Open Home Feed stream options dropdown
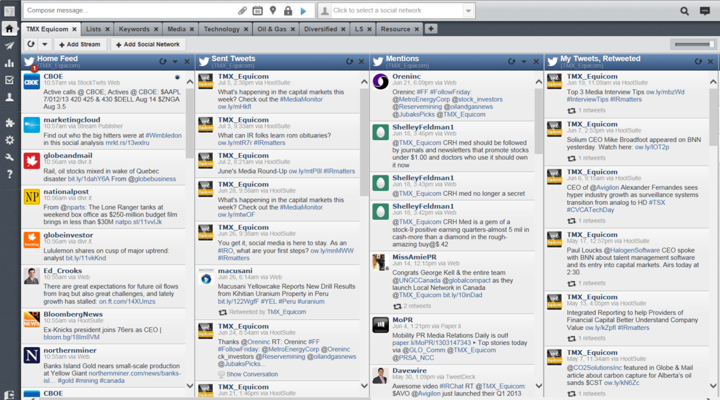Screen dimensions: 720x400 175,62
